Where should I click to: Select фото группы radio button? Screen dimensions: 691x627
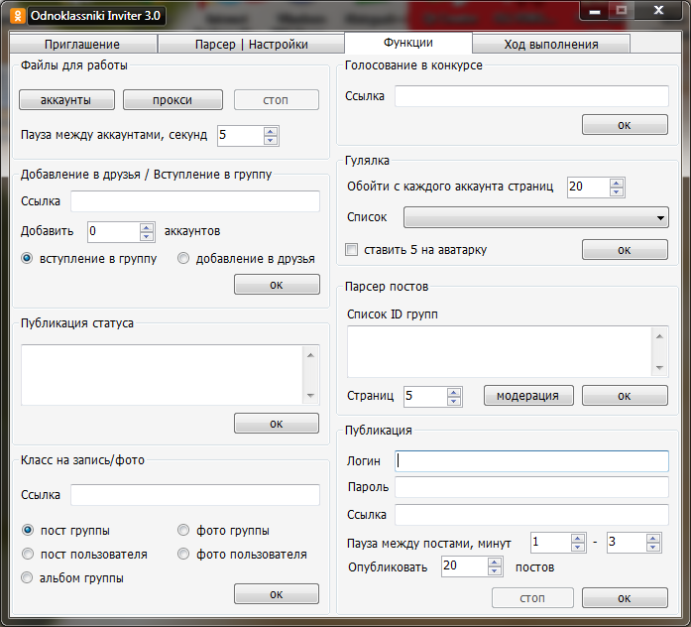coord(183,531)
